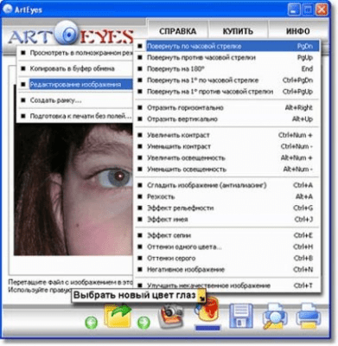Select Улучшить некачественное изображение
Screen dimensions: 338x346
227,285
